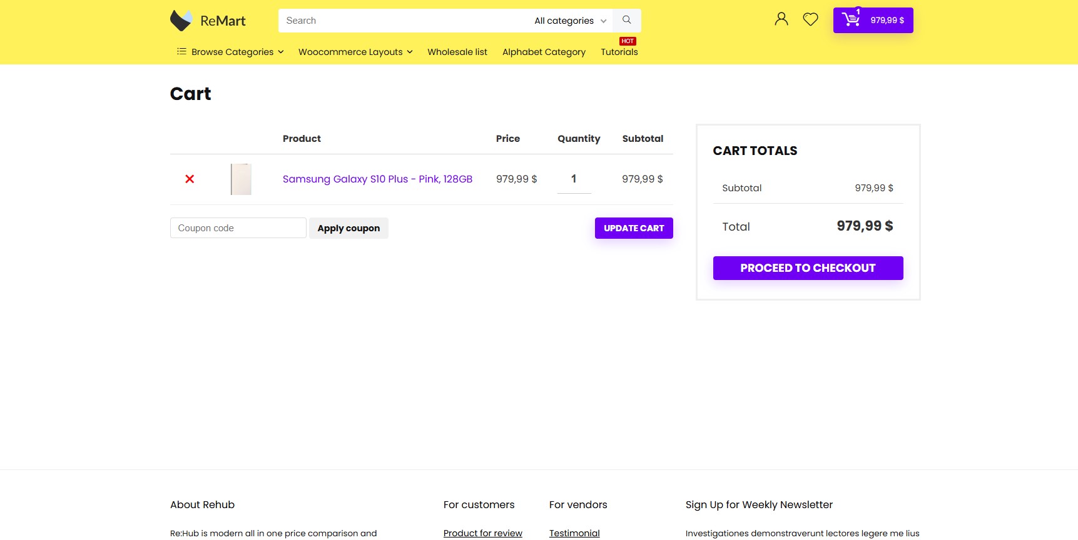Click the For vendors footer heading

click(578, 505)
